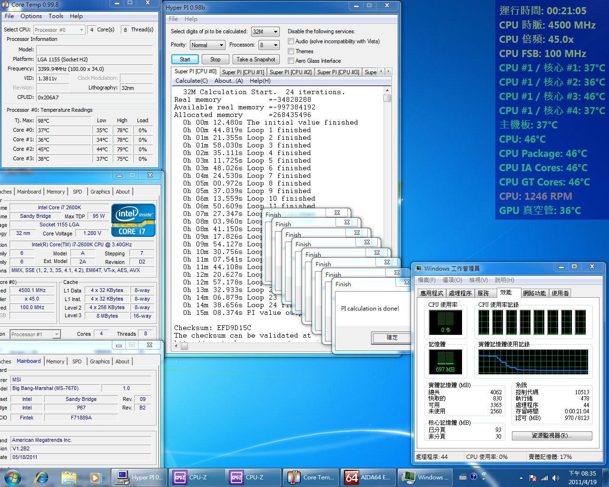Open About tab in upper CPU-Z

click(x=123, y=192)
